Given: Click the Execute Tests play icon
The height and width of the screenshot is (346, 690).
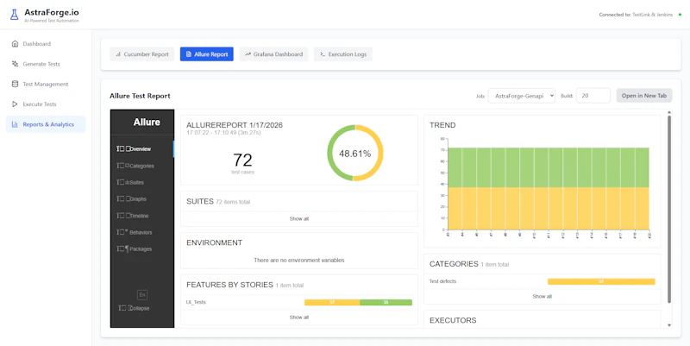Looking at the screenshot, I should (15, 104).
